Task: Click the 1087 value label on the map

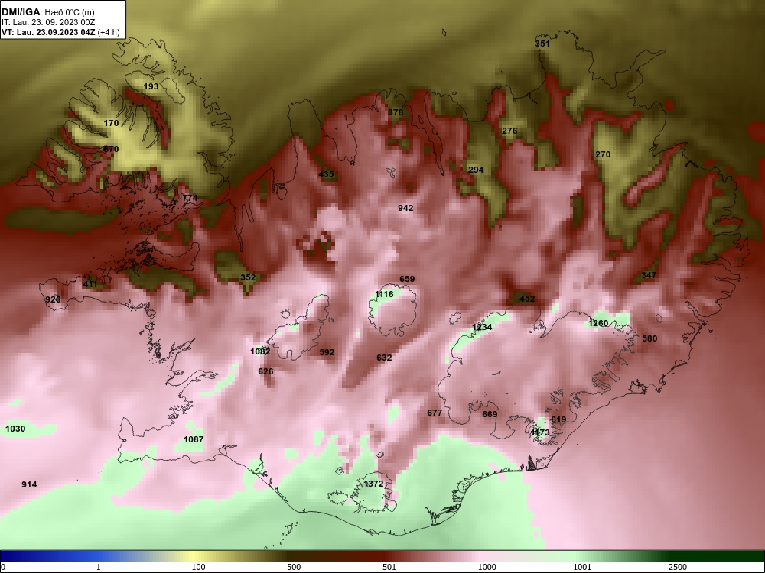Action: (x=194, y=439)
